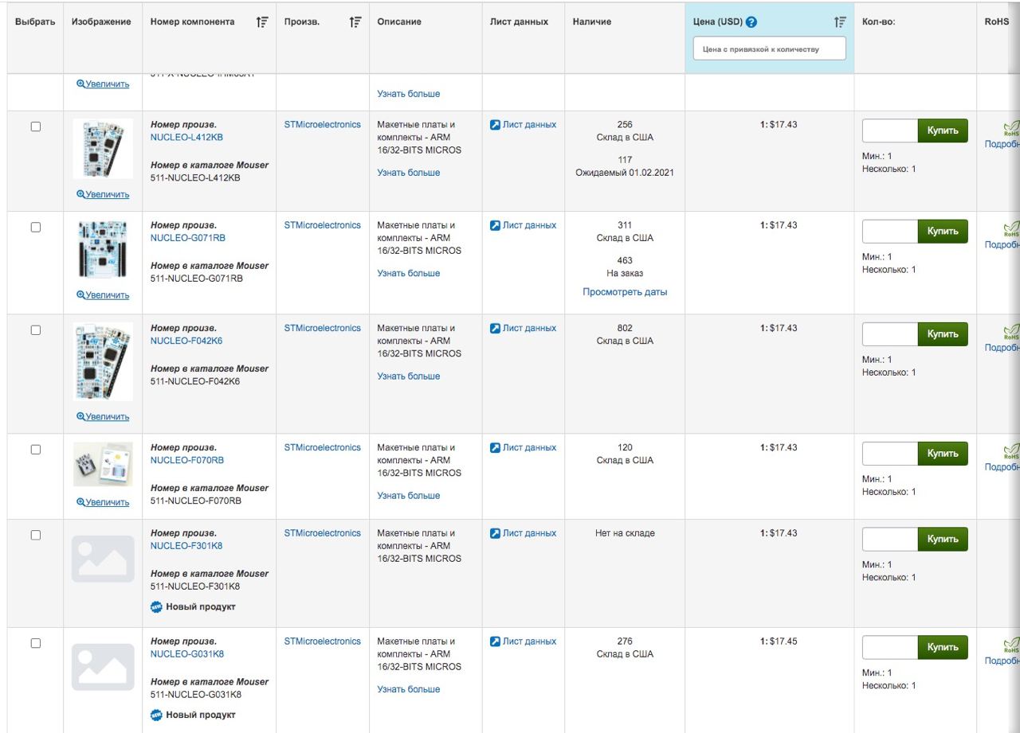Sort by component number column icon
Screen dimensions: 1020x733
pyautogui.click(x=262, y=22)
